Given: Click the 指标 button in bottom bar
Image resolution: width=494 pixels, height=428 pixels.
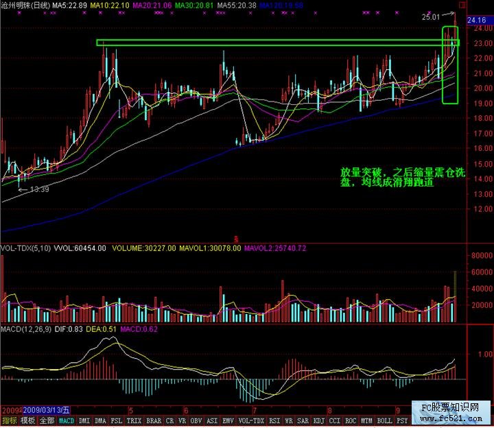Looking at the screenshot, I should 10,420.
